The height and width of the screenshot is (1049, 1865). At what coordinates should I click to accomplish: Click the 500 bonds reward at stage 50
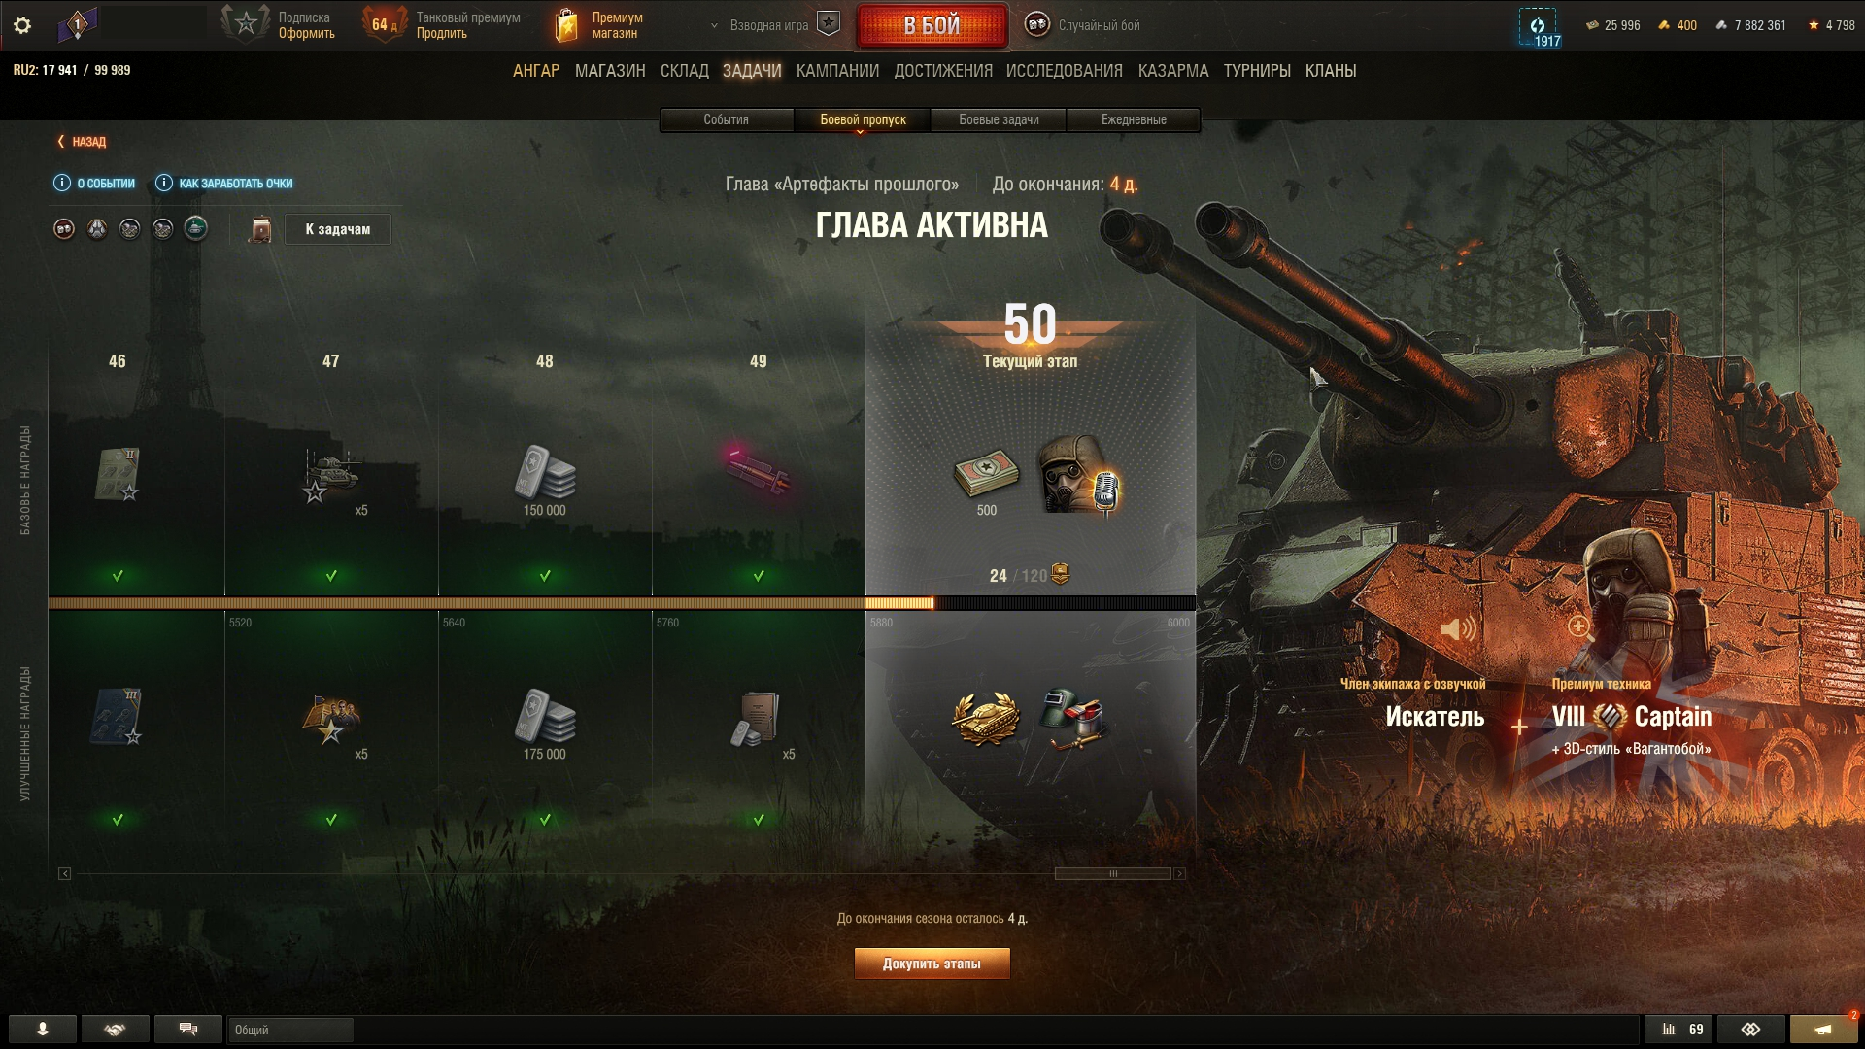pyautogui.click(x=986, y=481)
